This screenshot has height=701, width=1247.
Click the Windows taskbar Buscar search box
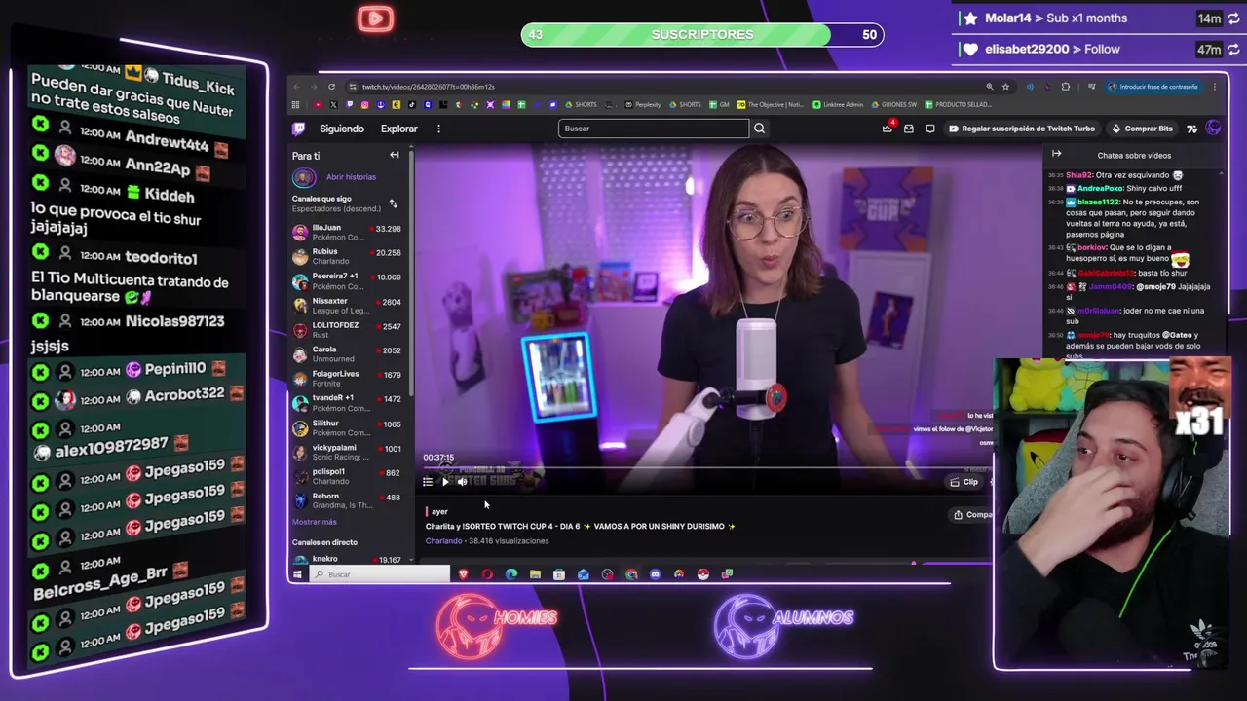coord(380,574)
